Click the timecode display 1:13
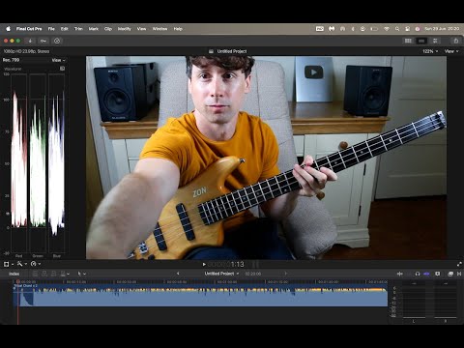The height and width of the screenshot is (348, 464). [237, 265]
